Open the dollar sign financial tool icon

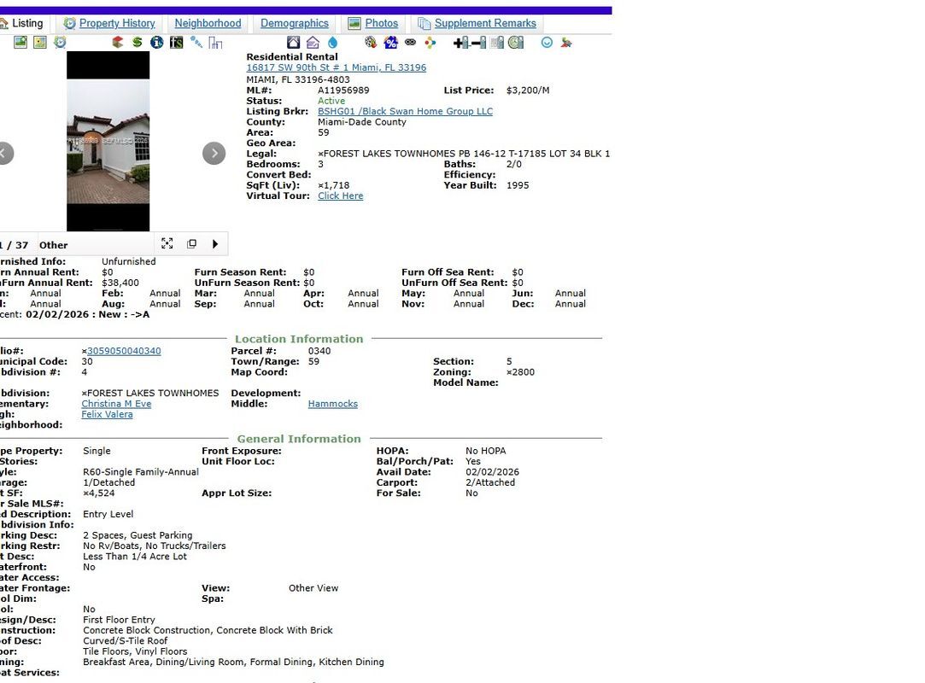click(x=137, y=42)
